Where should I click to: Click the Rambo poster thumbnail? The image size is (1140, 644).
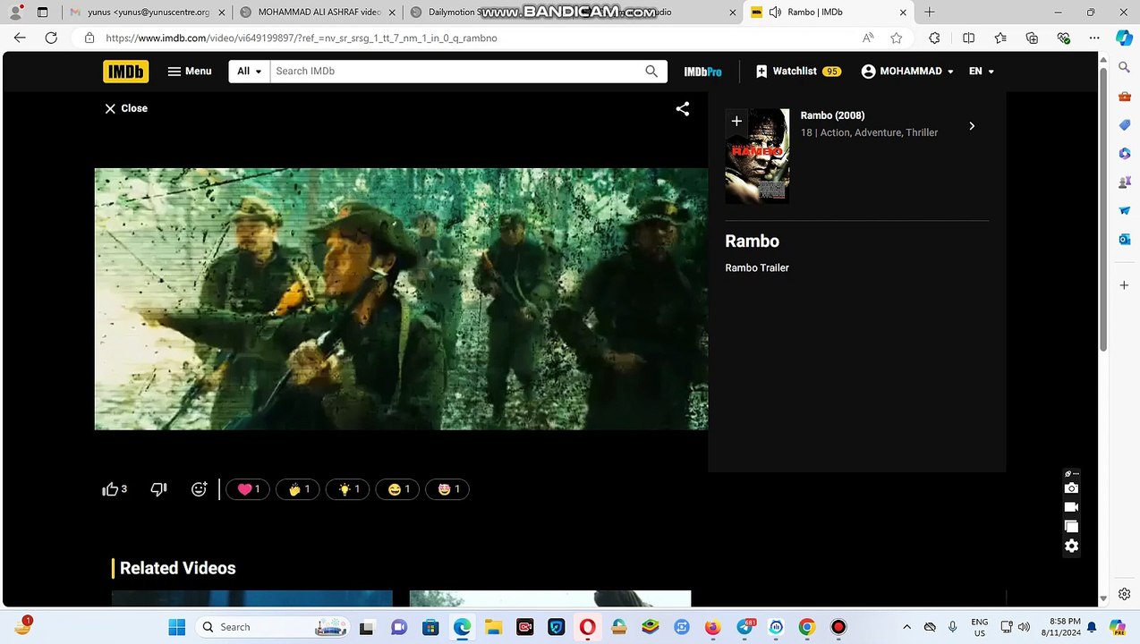757,157
